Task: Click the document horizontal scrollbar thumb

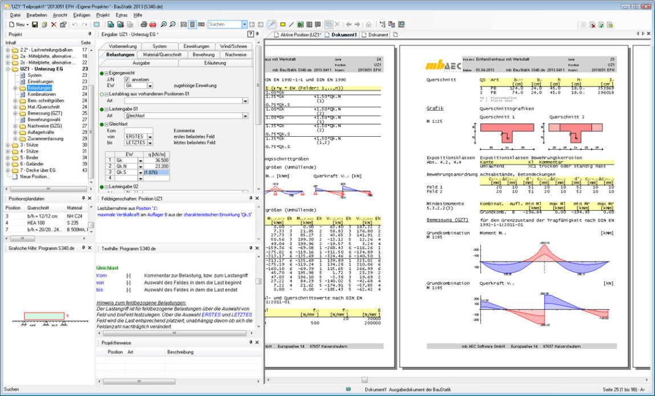Action: [x=365, y=380]
